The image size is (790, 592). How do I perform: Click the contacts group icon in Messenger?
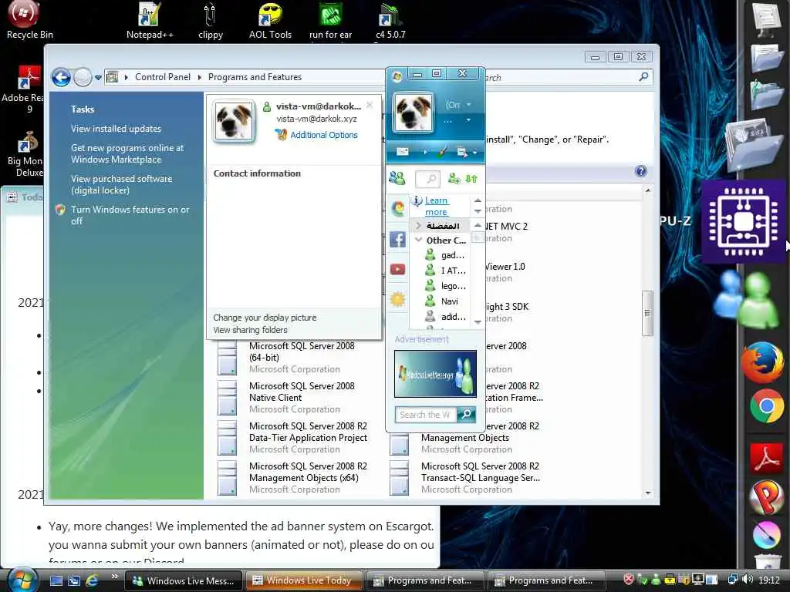(397, 178)
